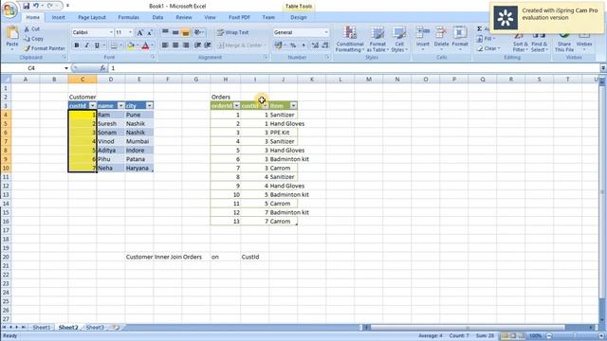This screenshot has width=607, height=341.
Task: Click Decrease Decimal icon
Action: point(325,45)
